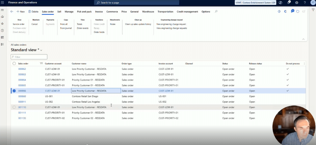Click the Search for a page box

[x=137, y=3]
